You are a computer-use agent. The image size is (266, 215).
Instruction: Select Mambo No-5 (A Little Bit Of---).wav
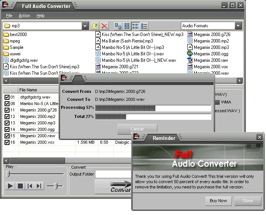130,54
